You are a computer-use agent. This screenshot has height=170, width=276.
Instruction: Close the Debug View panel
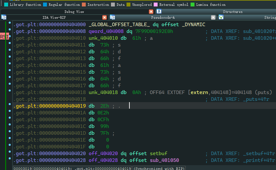click(151, 12)
